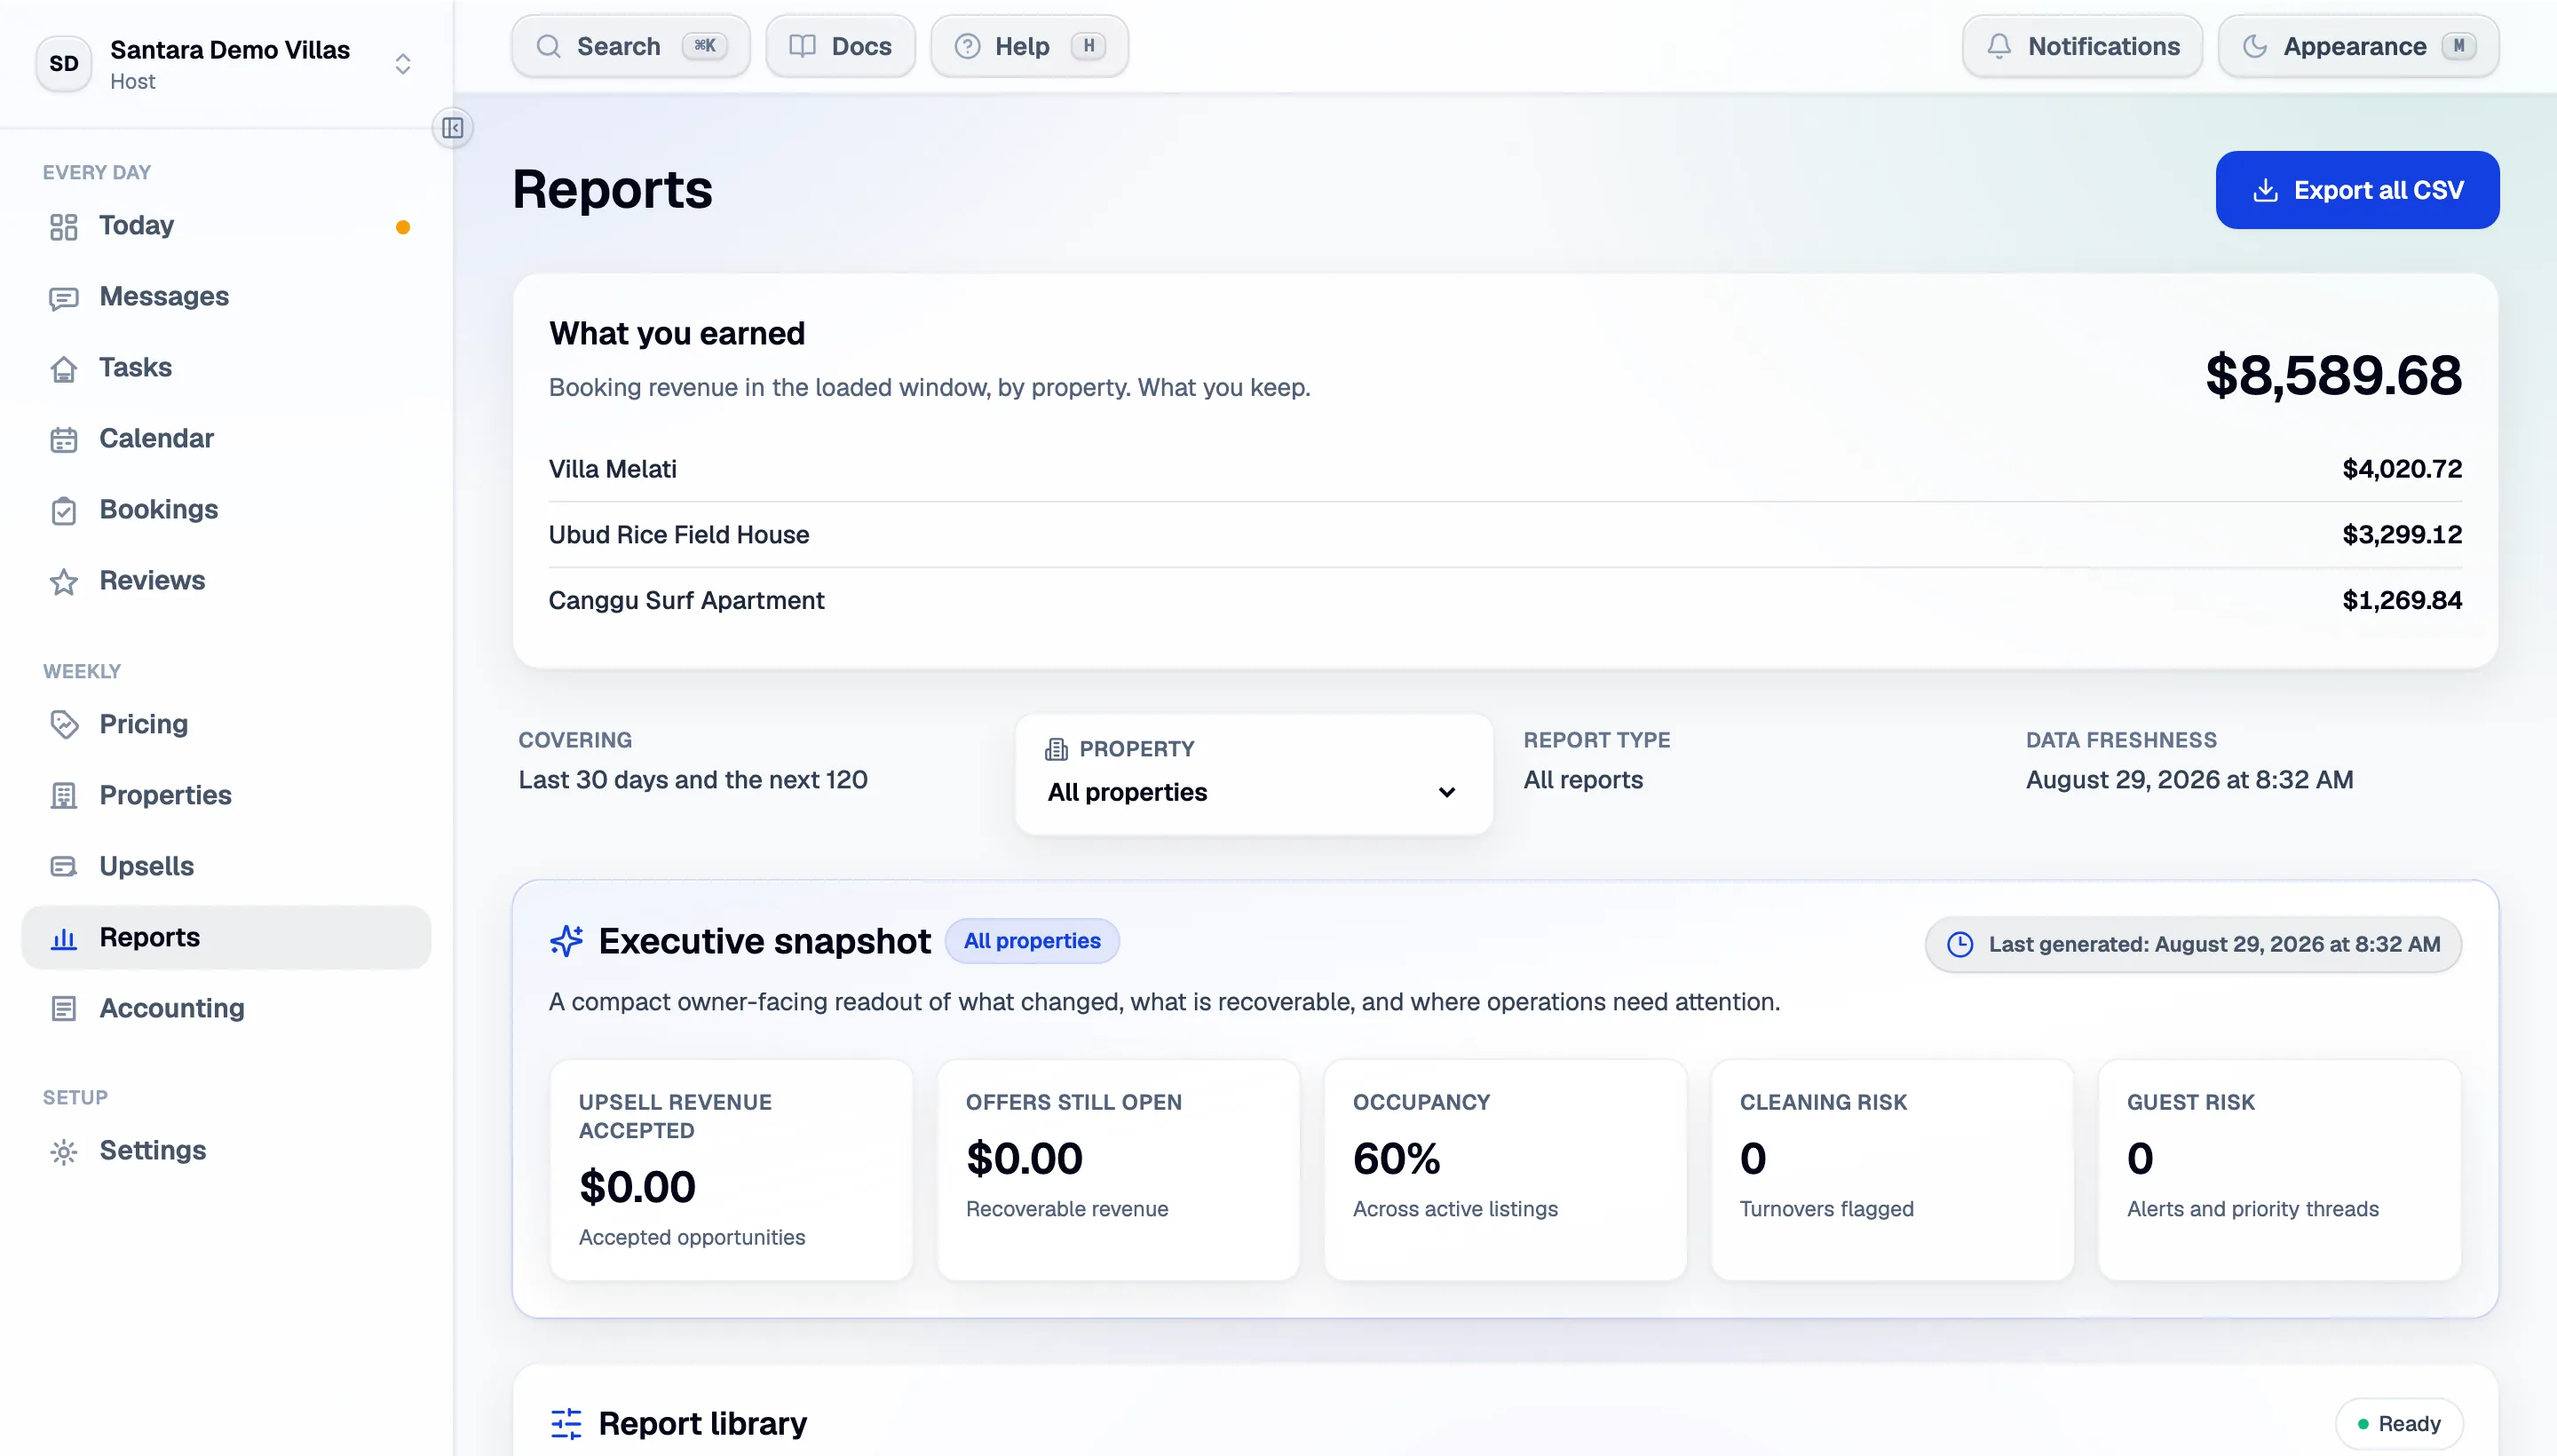Click the Reviews star icon
Image resolution: width=2557 pixels, height=1456 pixels.
(64, 582)
